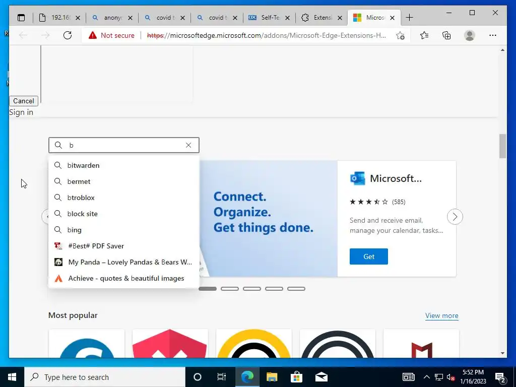516x387 pixels.
Task: Select the fifth carousel indicator
Action: click(x=296, y=289)
